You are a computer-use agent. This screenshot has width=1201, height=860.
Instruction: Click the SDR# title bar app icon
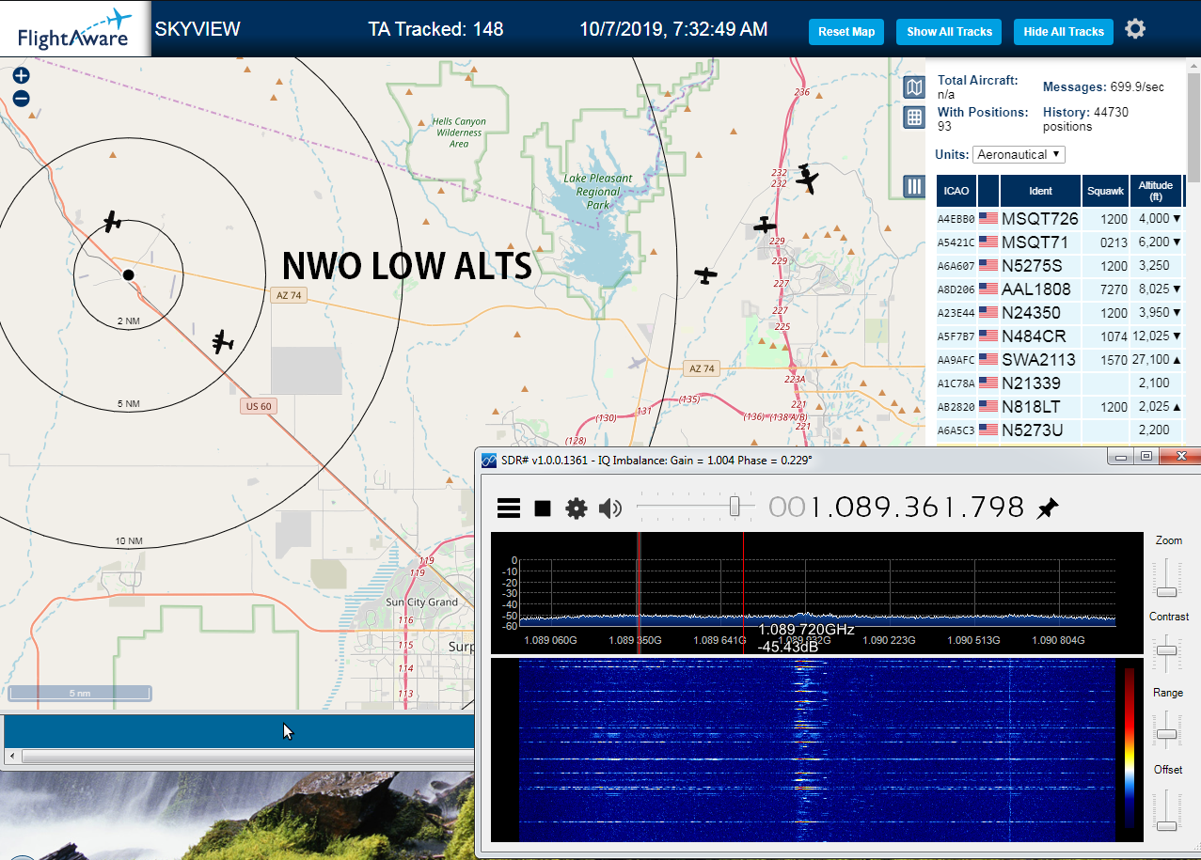[489, 460]
